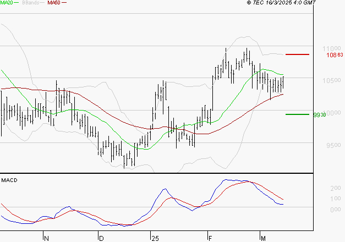Click the 99.30 support price label

coord(320,115)
